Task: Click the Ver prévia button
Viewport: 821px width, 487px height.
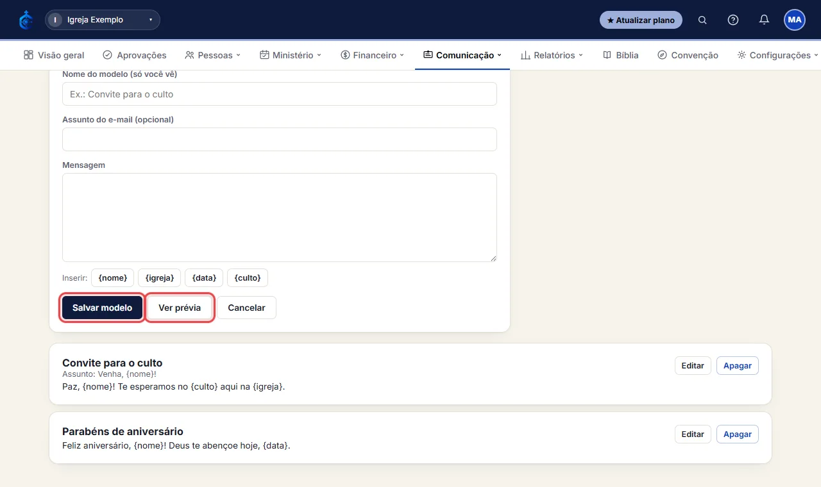Action: (x=180, y=308)
